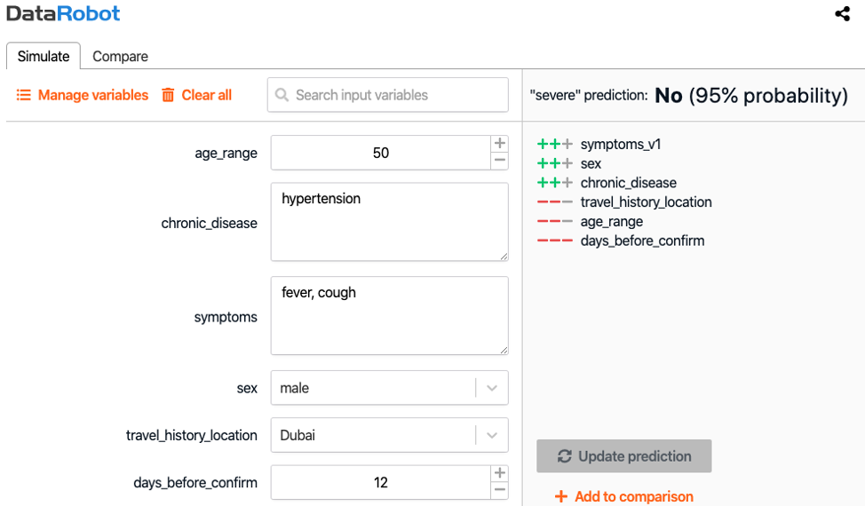Click the chronic_disease text area with hypertension
This screenshot has width=865, height=506.
(x=390, y=222)
